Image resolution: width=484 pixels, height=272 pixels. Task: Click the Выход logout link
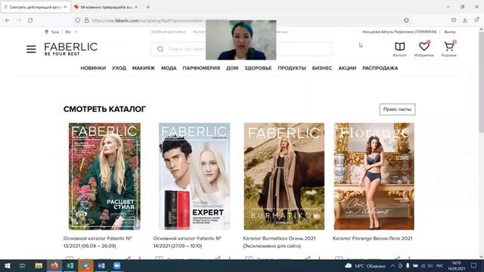tap(450, 32)
